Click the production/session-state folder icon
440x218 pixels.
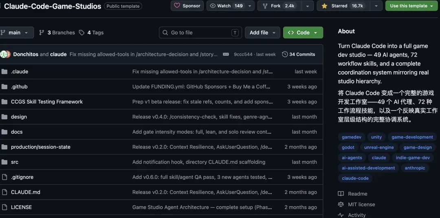coord(4,147)
